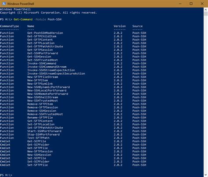Select Get-SCPFolder cmdlet name
208x177 pixels.
[x=38, y=144]
